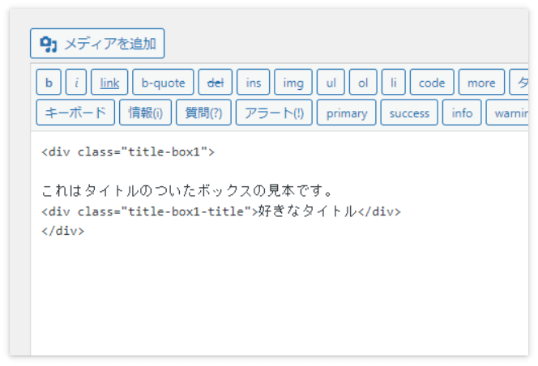The width and height of the screenshot is (538, 366).
Task: Click the 情報(i) button
Action: tap(145, 113)
